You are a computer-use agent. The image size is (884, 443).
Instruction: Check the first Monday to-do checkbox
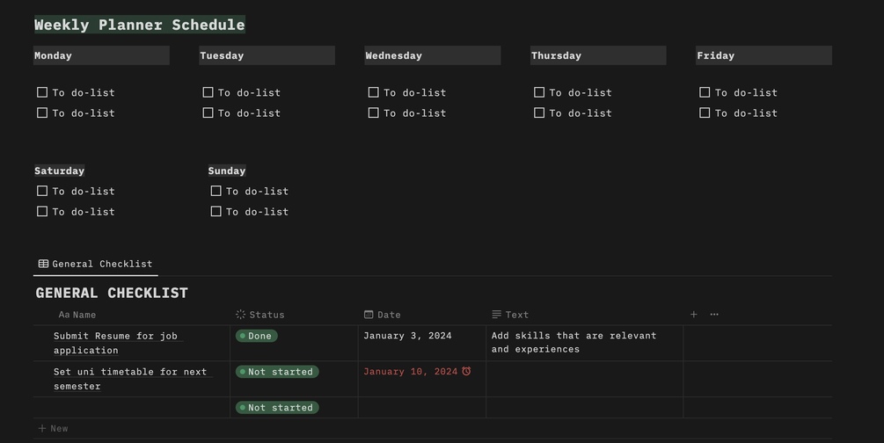(x=42, y=92)
